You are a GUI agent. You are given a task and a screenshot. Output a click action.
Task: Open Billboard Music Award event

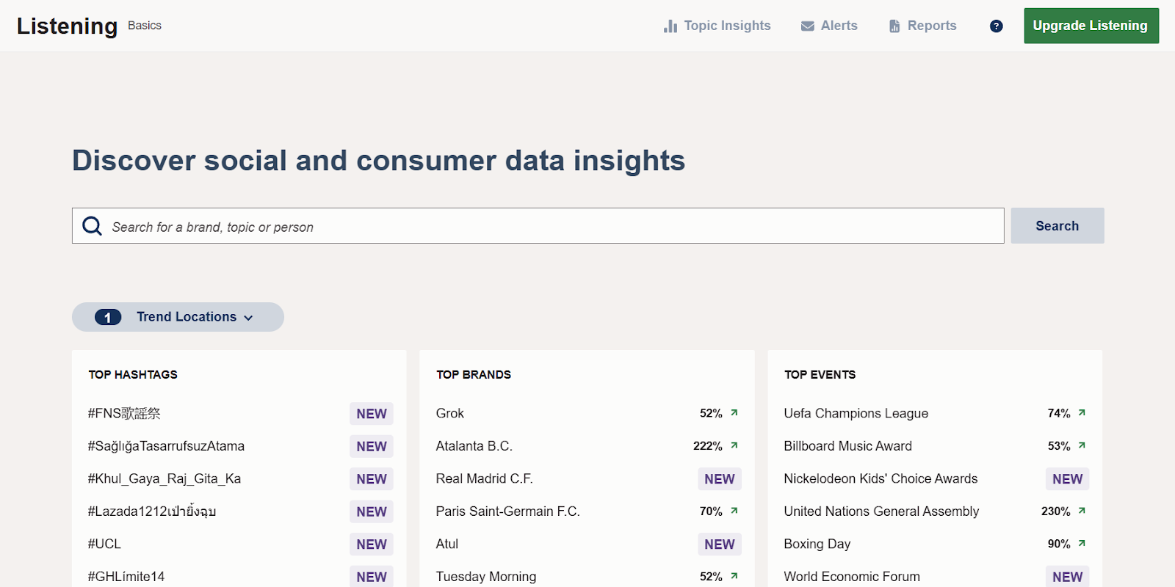point(847,446)
